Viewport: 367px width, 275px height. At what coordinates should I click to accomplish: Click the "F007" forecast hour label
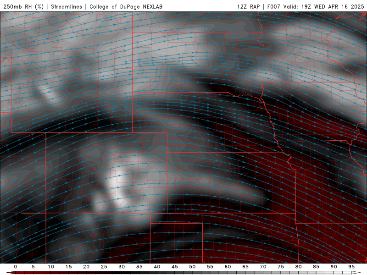pyautogui.click(x=273, y=6)
